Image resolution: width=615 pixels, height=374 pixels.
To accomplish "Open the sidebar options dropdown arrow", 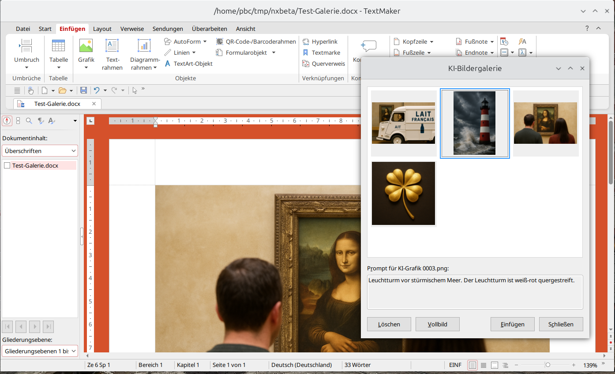I will pyautogui.click(x=75, y=121).
